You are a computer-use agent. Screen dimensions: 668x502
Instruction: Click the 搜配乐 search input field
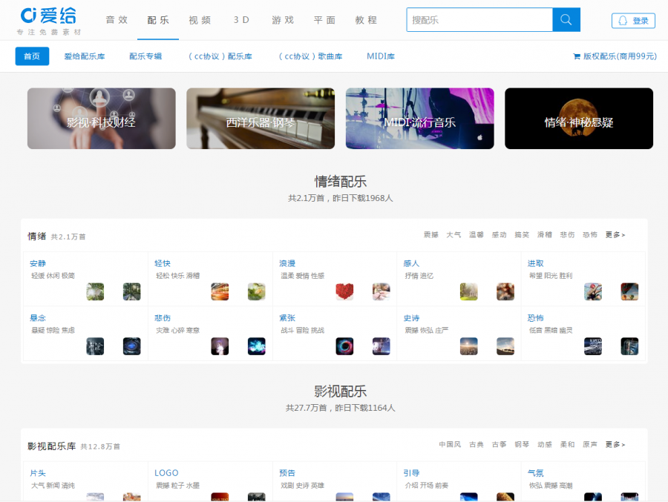(479, 19)
